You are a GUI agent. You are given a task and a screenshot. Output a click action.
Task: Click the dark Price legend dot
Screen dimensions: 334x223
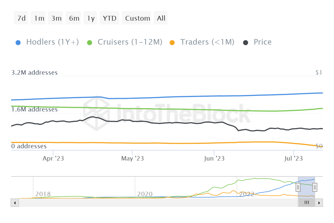click(x=246, y=43)
